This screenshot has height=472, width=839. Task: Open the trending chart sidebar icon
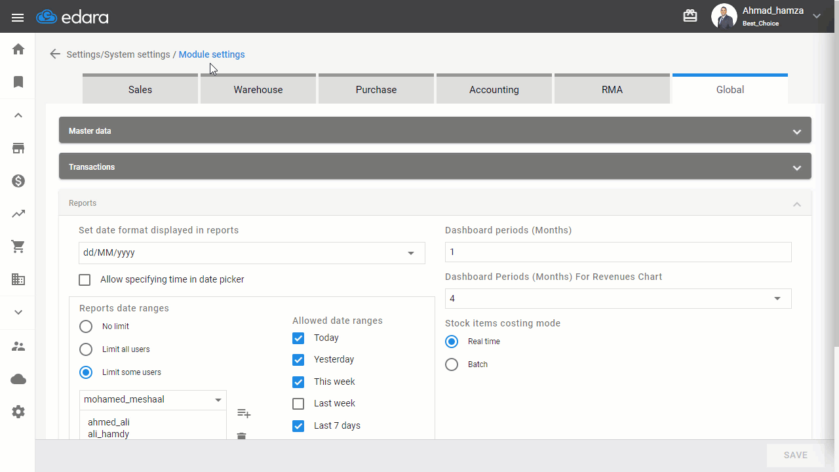(x=18, y=214)
